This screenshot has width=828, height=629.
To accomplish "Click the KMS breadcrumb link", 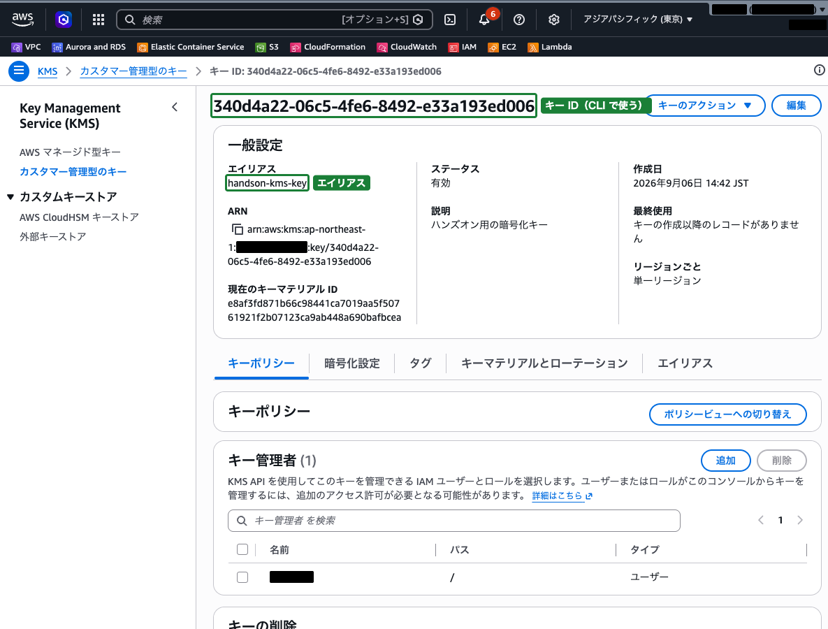I will pos(48,71).
